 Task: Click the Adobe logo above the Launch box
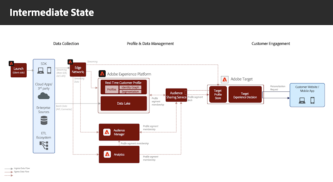point(11,64)
